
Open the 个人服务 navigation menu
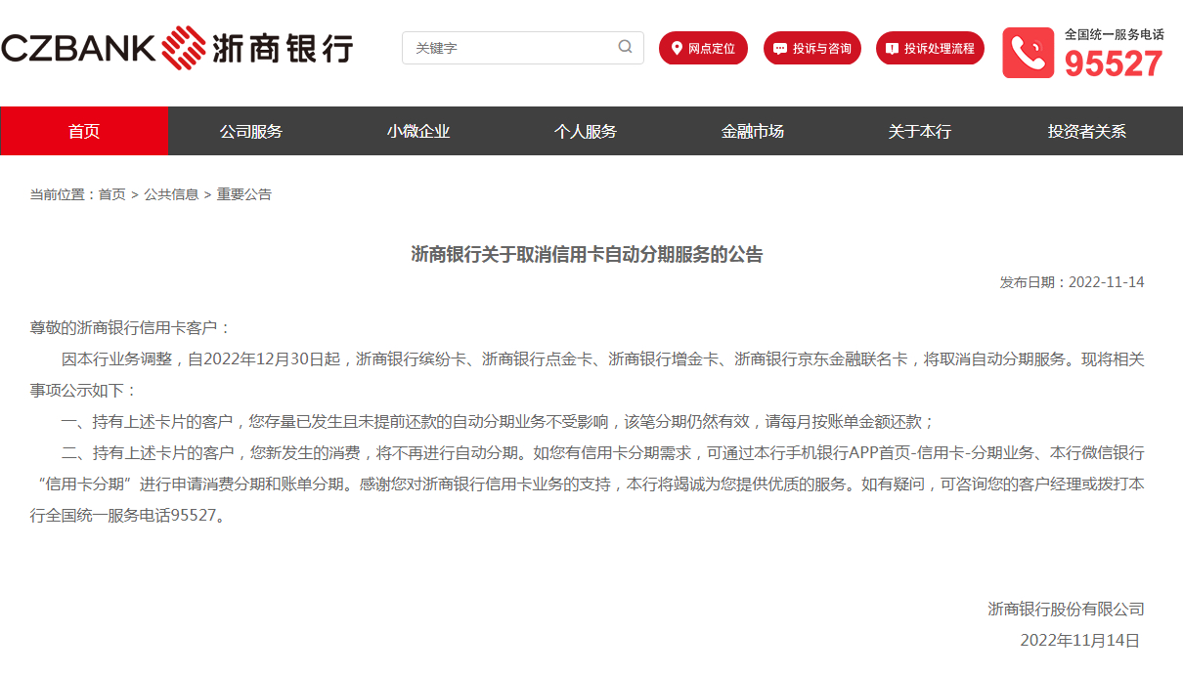586,131
